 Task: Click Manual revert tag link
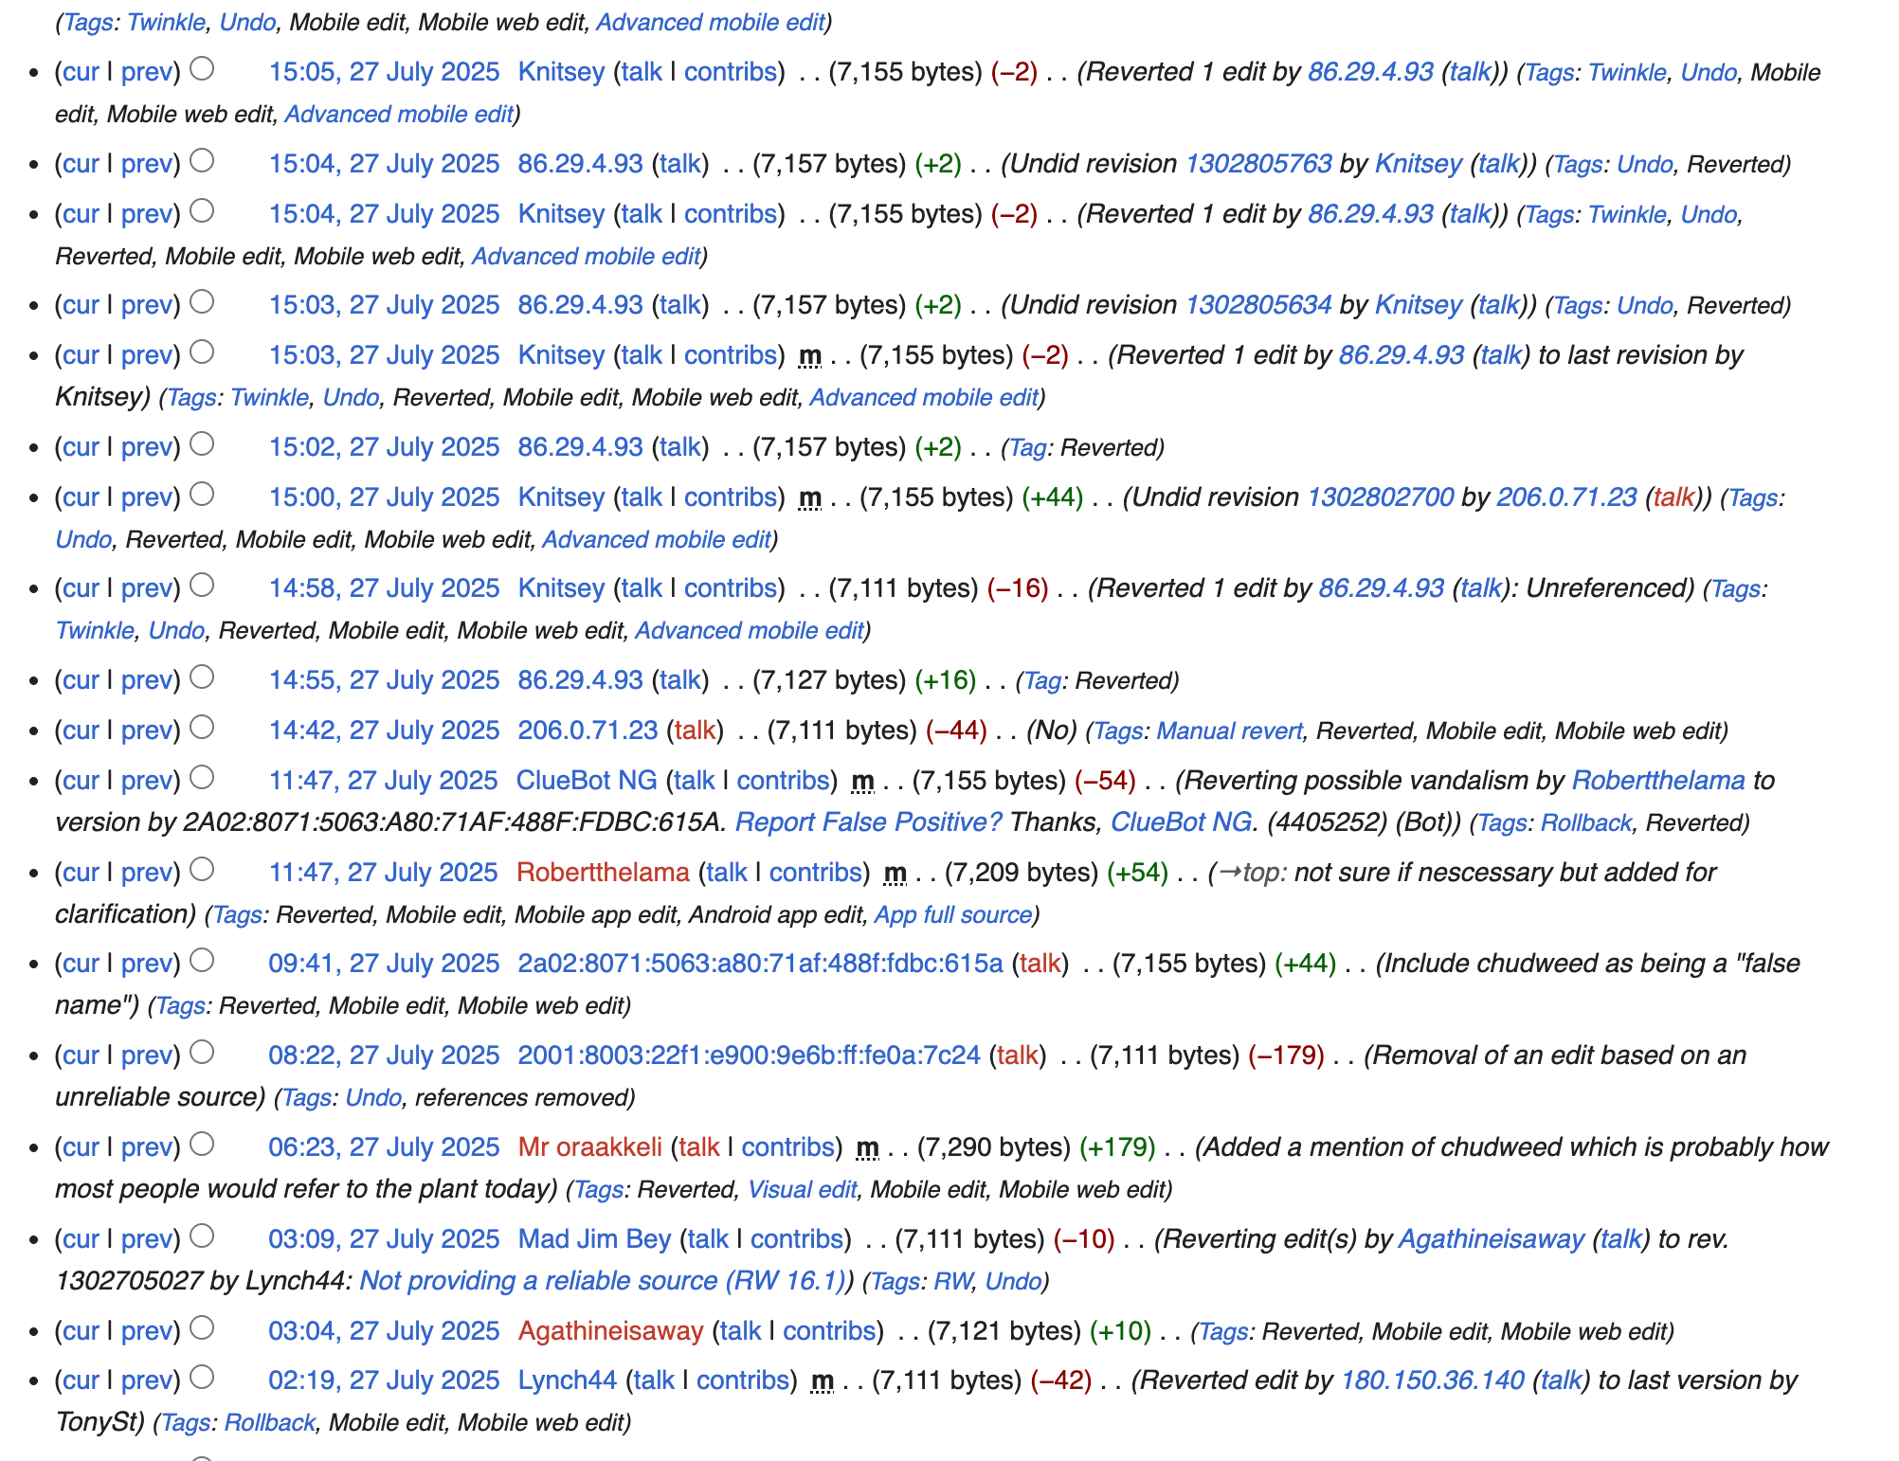(1229, 730)
